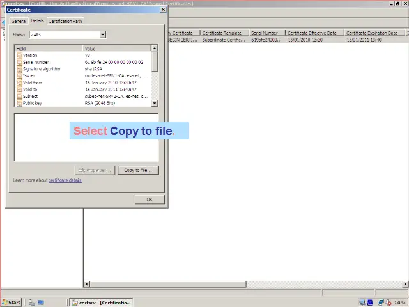The height and width of the screenshot is (307, 409).
Task: Select the Valid to field
Action: click(x=30, y=90)
